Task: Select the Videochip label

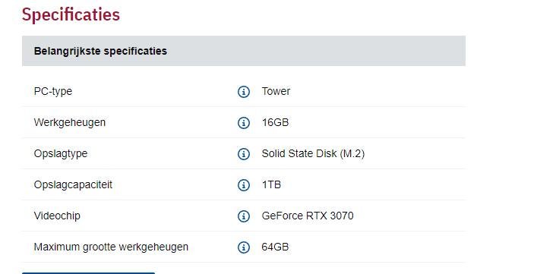Action: (x=57, y=216)
